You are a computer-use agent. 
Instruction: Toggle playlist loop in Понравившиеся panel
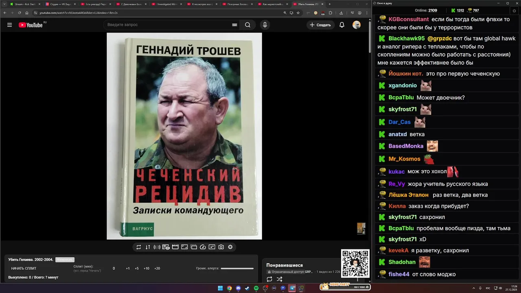pyautogui.click(x=269, y=279)
